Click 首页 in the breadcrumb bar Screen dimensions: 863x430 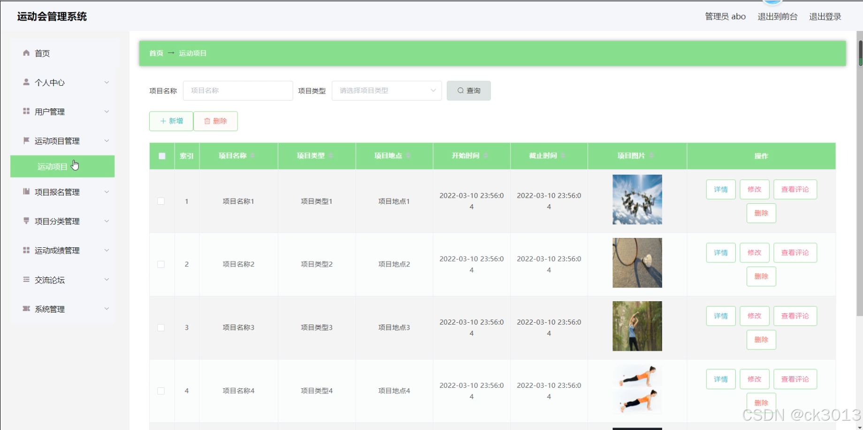point(156,53)
